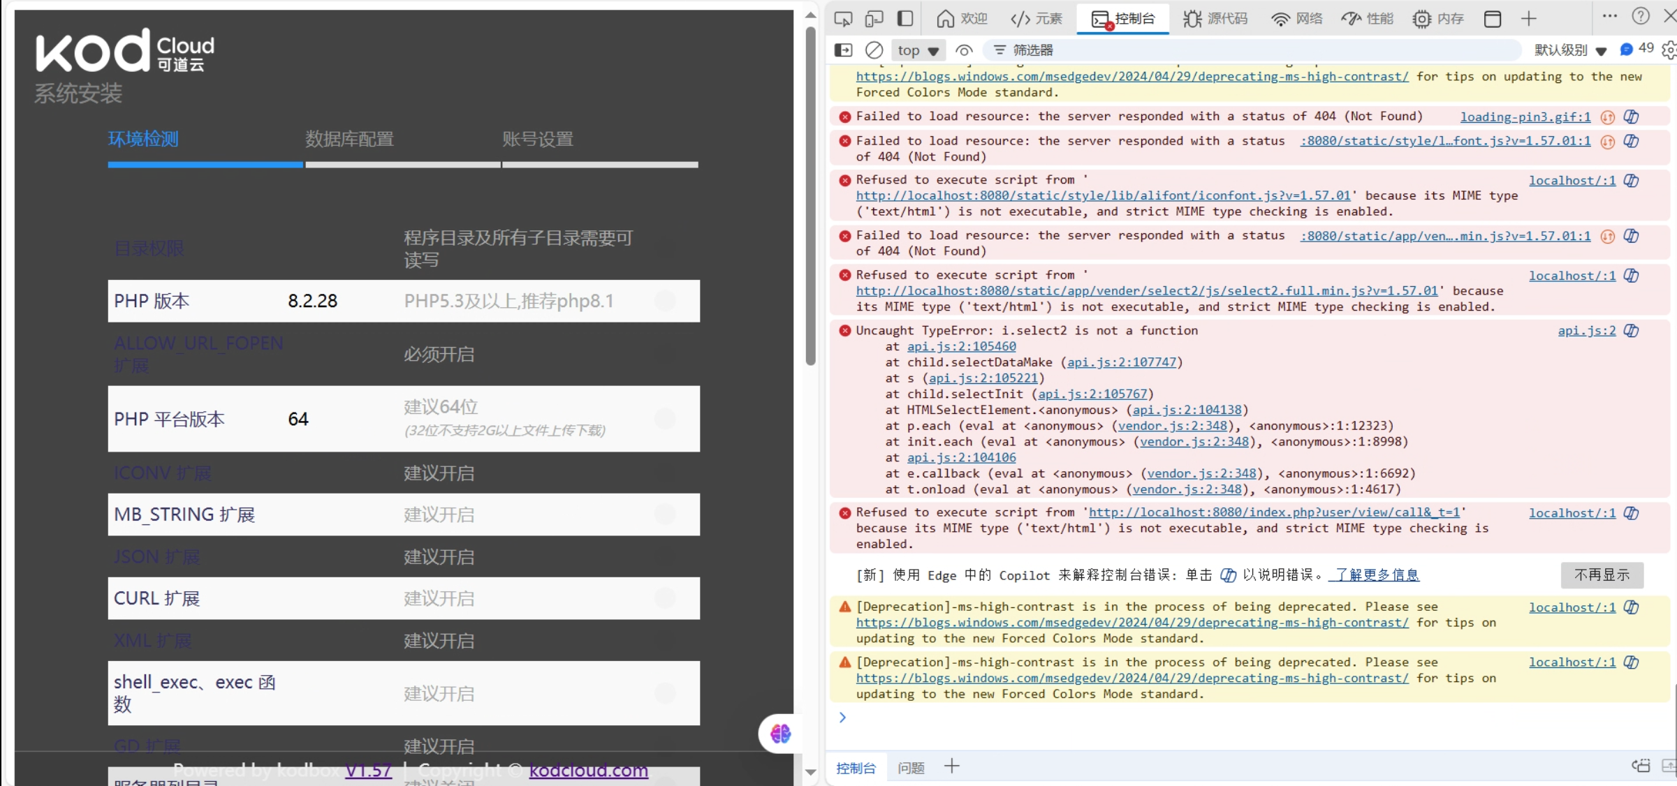
Task: Click the MB_STRING 扩展 row label
Action: coord(184,514)
